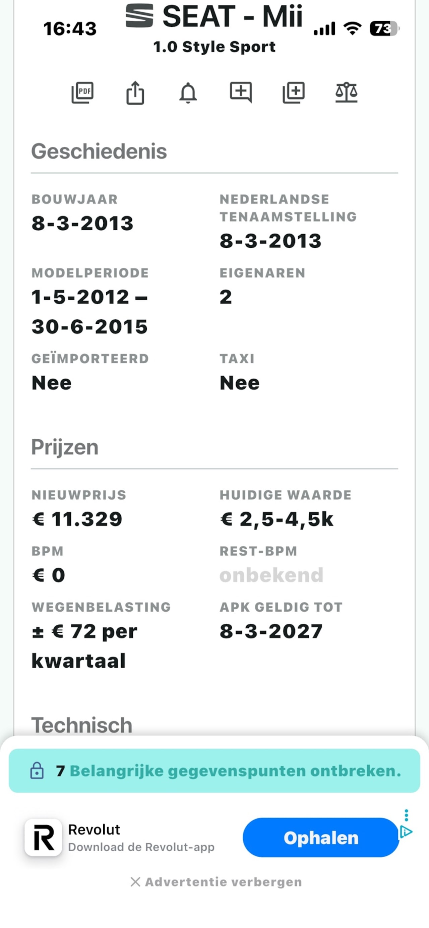
Task: Tap the SEAT brand logo
Action: click(139, 16)
